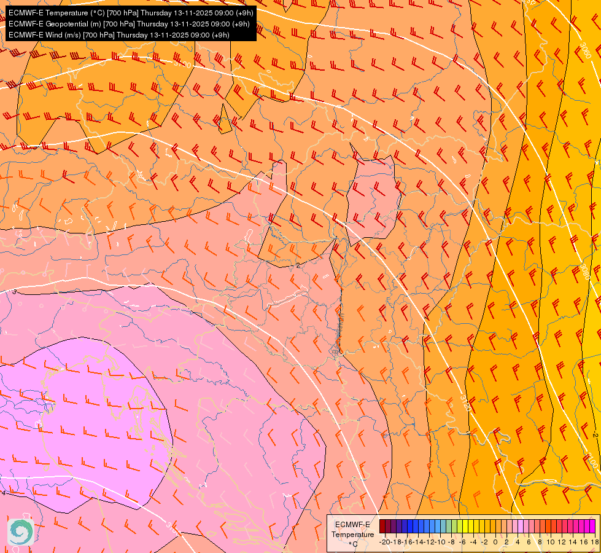The image size is (601, 553).
Task: Click the '16' label on the legend scale
Action: [584, 542]
